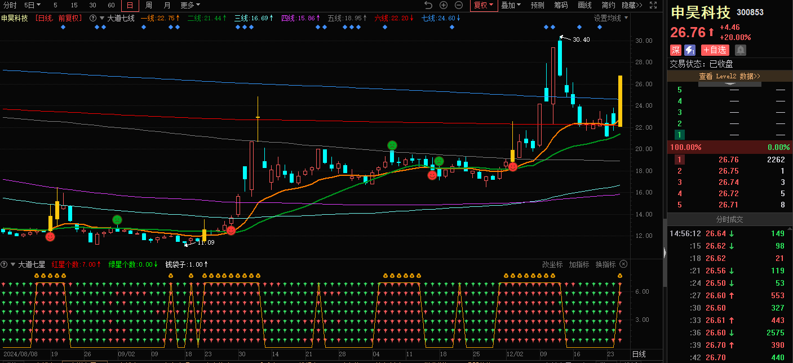This screenshot has height=363, width=793.
Task: Select the 月 monthly period tab
Action: coord(167,5)
